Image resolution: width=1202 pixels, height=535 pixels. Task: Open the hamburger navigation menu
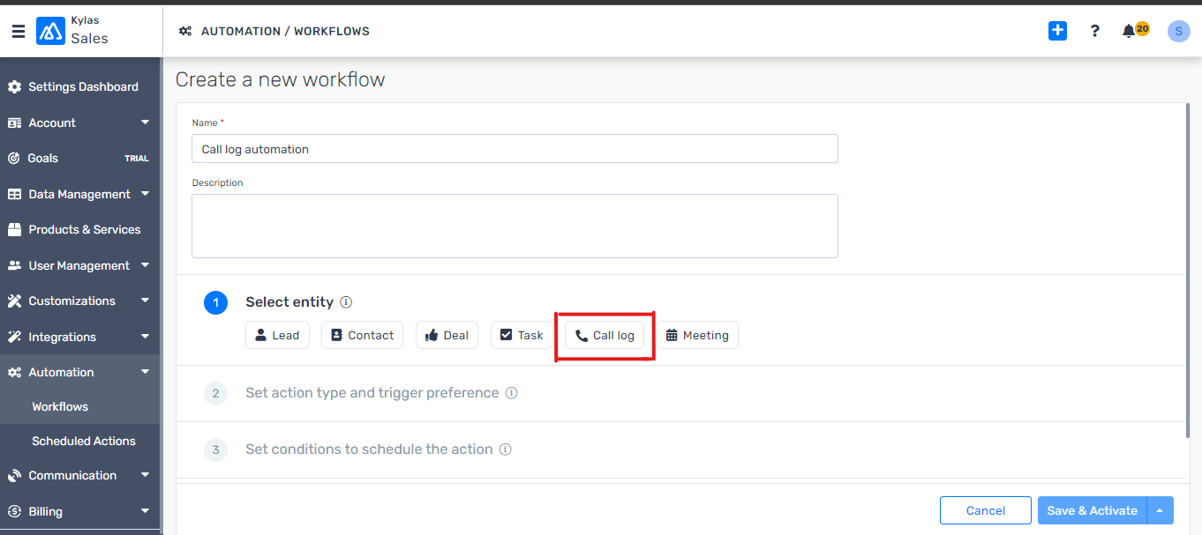[19, 31]
